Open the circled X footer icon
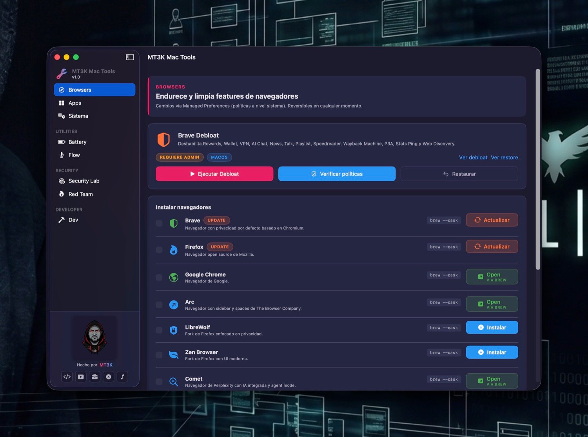This screenshot has height=437, width=588. pyautogui.click(x=109, y=377)
